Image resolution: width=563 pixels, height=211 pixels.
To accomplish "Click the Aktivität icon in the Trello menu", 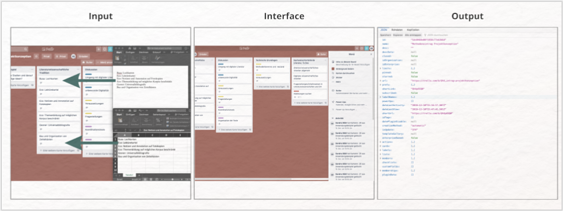I will coord(332,118).
